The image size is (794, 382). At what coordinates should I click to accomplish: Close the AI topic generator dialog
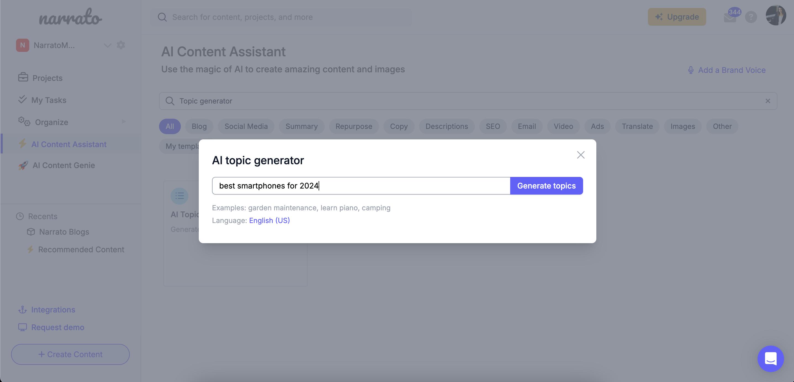coord(581,155)
